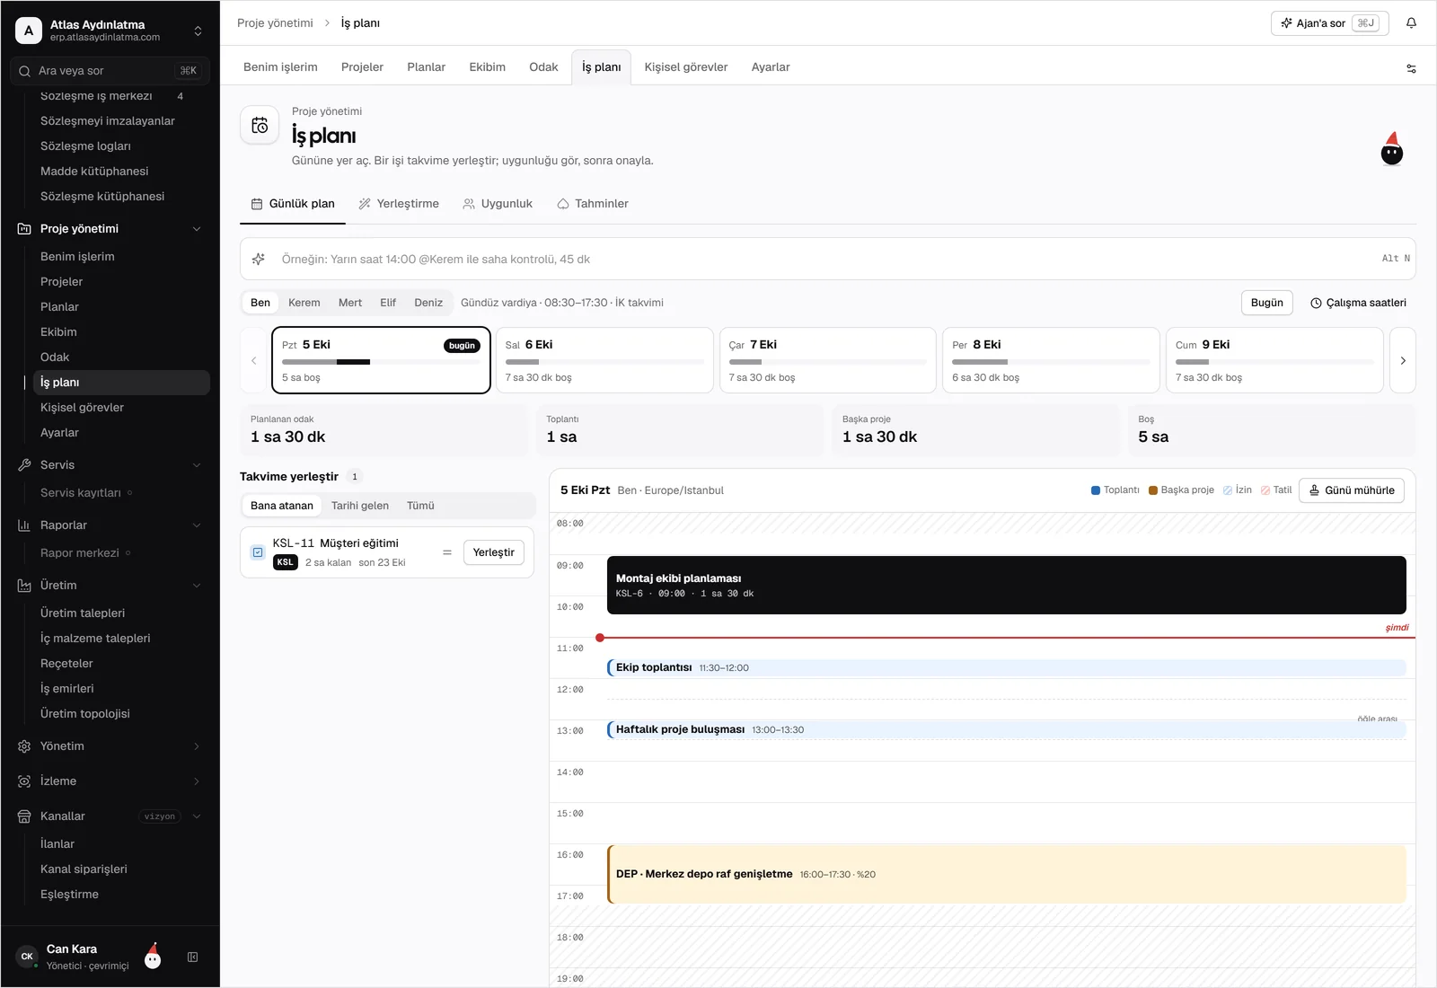This screenshot has width=1437, height=988.
Task: Toggle the KSL-11 task checkbox
Action: coord(258,552)
